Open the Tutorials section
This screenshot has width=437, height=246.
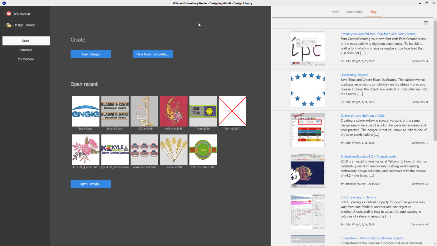click(x=26, y=50)
